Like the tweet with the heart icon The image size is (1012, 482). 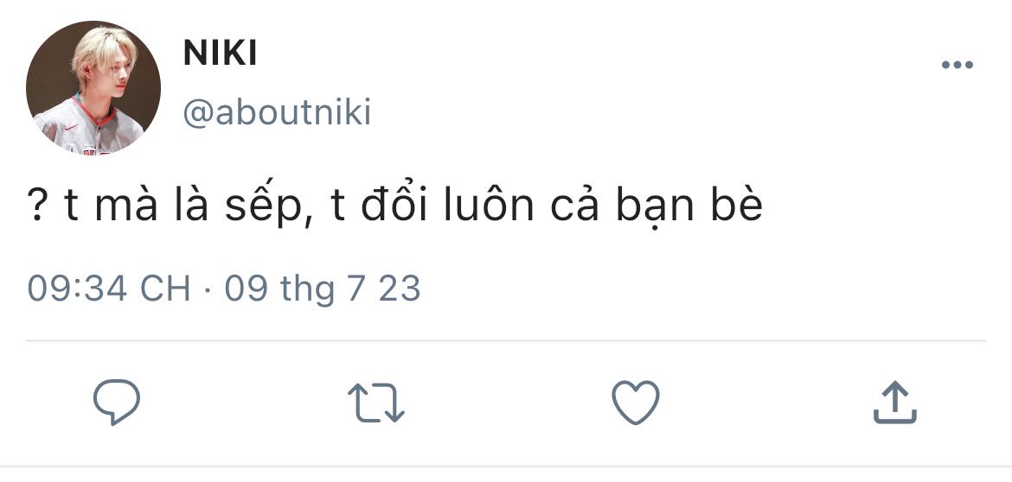(636, 402)
